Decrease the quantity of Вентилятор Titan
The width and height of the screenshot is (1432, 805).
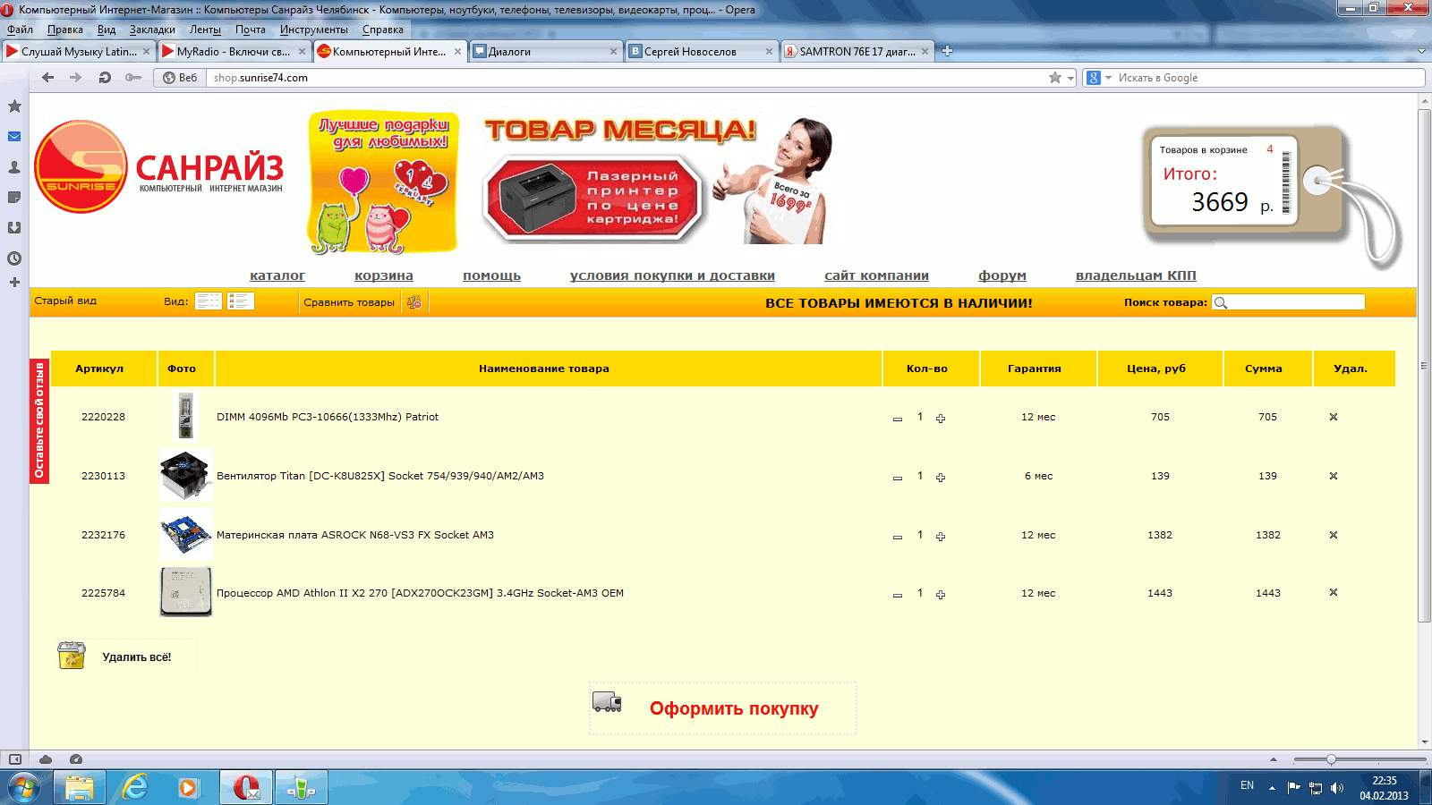coord(898,478)
